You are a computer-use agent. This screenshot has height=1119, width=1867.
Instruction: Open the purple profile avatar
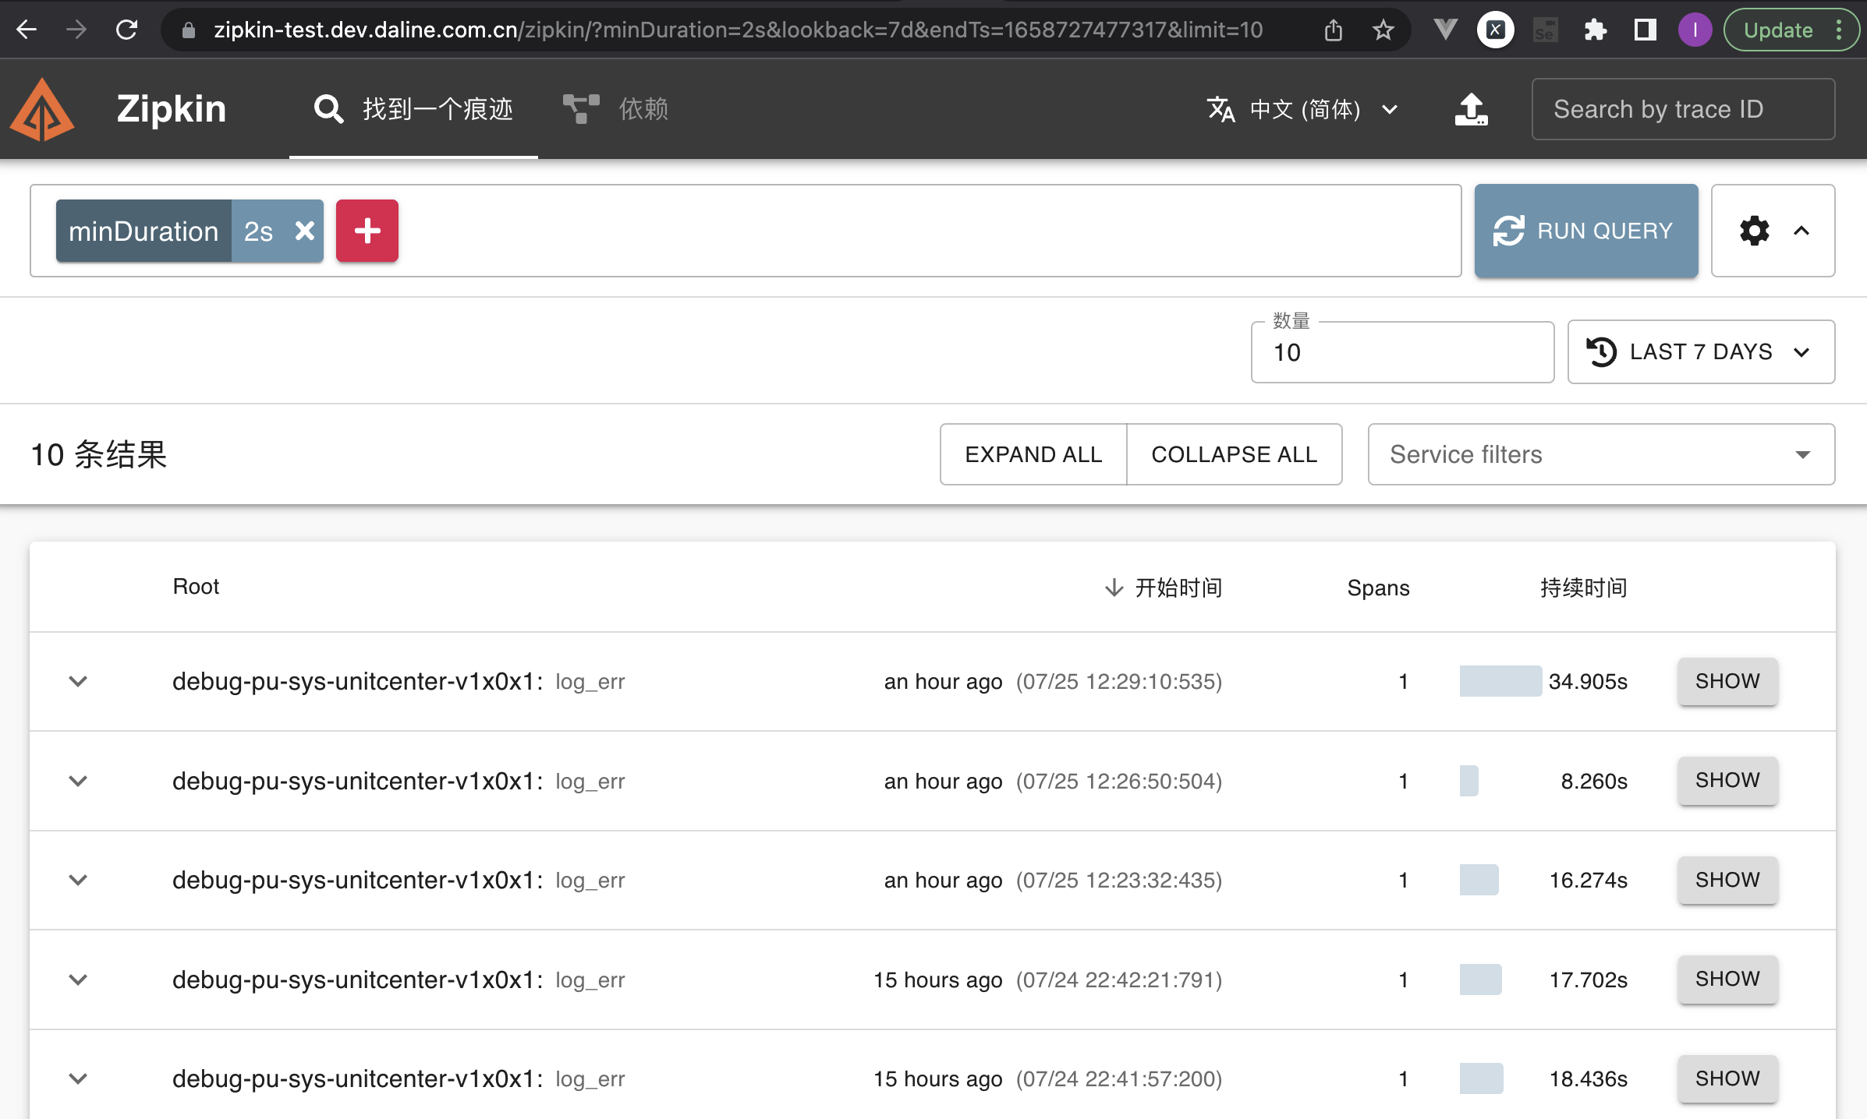(1695, 30)
